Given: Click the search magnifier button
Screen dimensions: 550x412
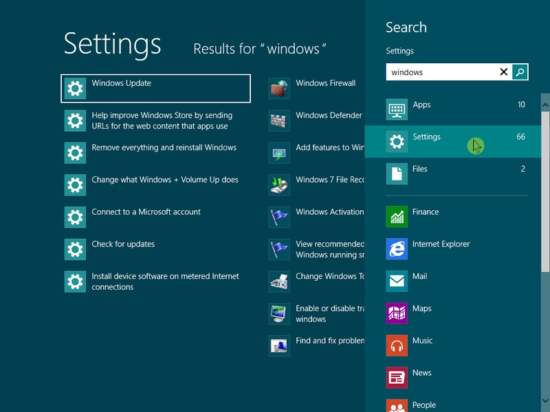Looking at the screenshot, I should (520, 72).
